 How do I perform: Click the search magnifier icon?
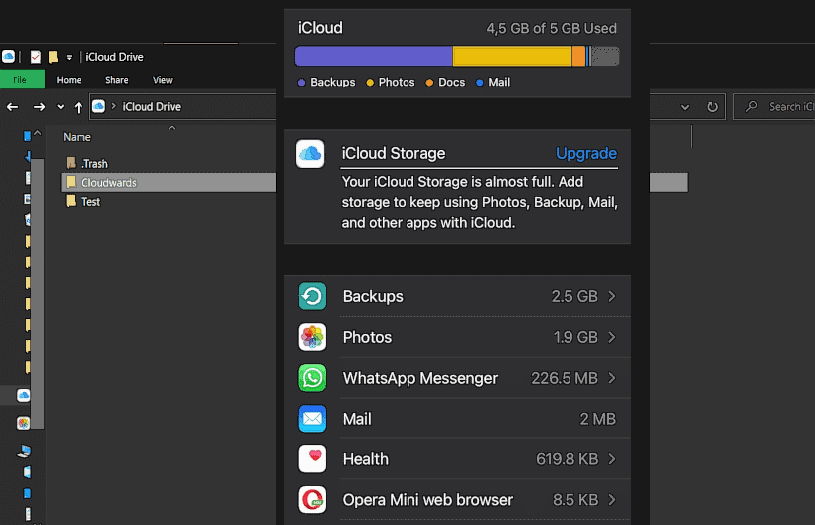click(751, 107)
